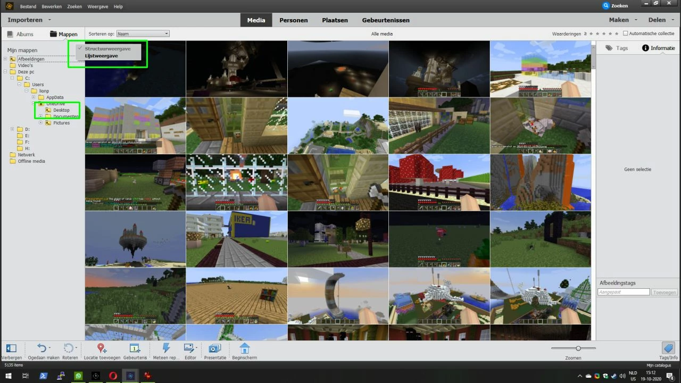Click the Afbeeldingstags input field
Image resolution: width=681 pixels, height=383 pixels.
[624, 292]
